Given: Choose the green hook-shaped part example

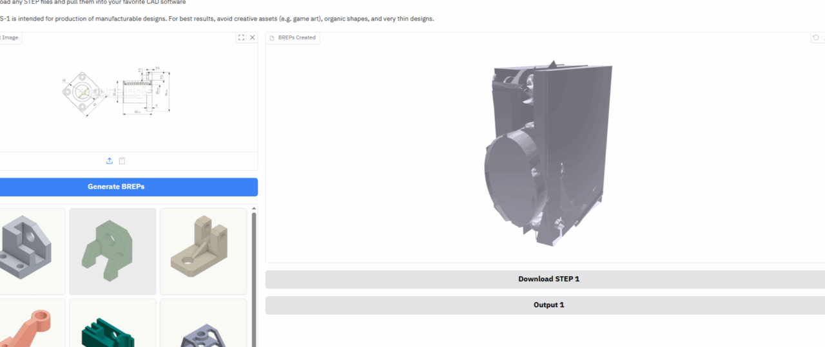Looking at the screenshot, I should click(112, 250).
